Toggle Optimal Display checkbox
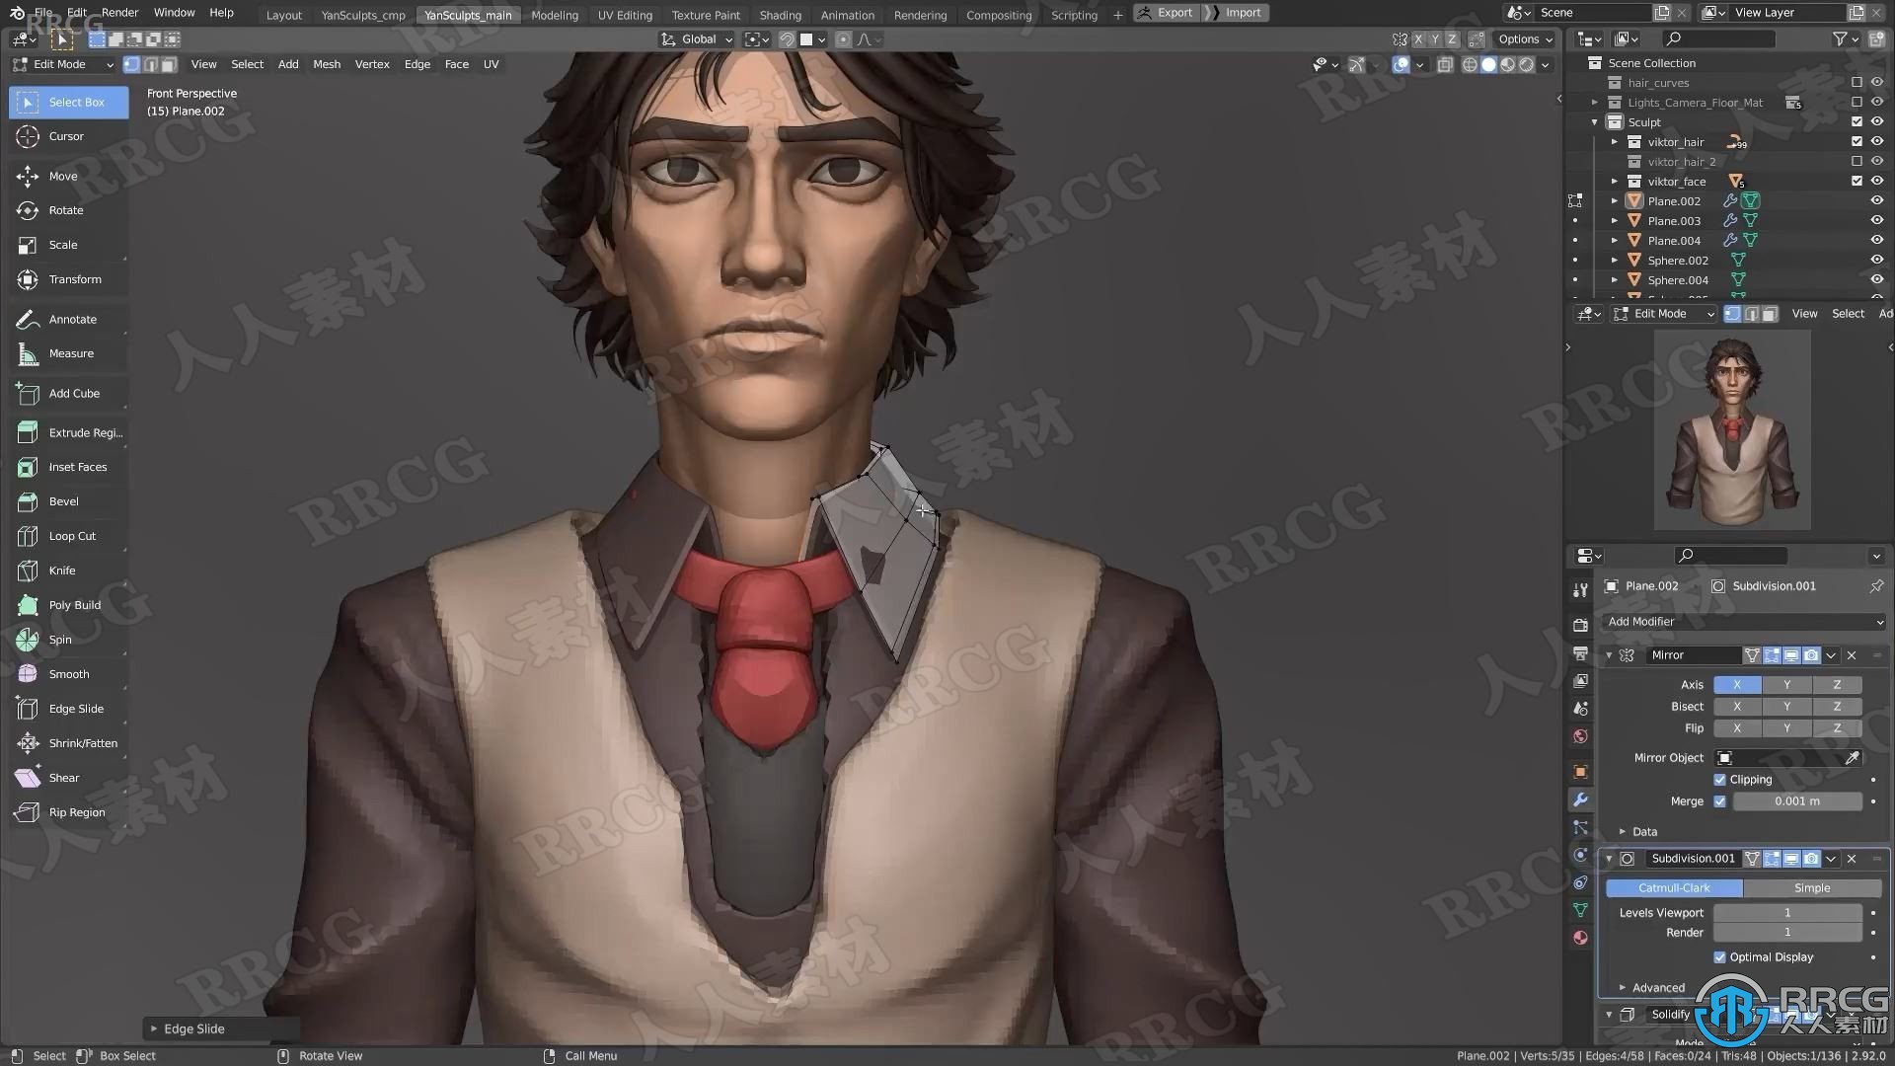This screenshot has height=1066, width=1895. click(1719, 957)
